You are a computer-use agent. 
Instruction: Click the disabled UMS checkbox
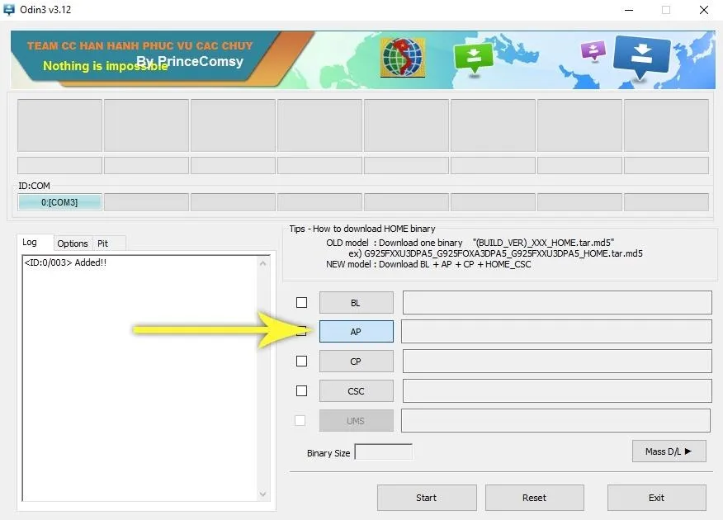(300, 420)
